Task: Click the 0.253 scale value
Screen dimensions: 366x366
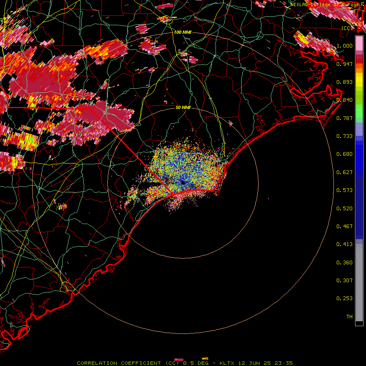Action: point(344,298)
